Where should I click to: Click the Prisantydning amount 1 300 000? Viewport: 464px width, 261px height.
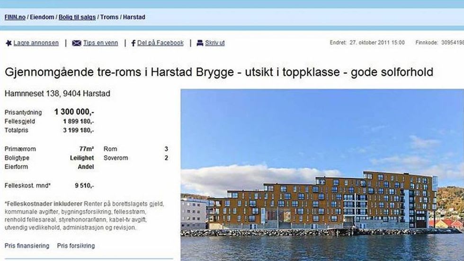74,112
